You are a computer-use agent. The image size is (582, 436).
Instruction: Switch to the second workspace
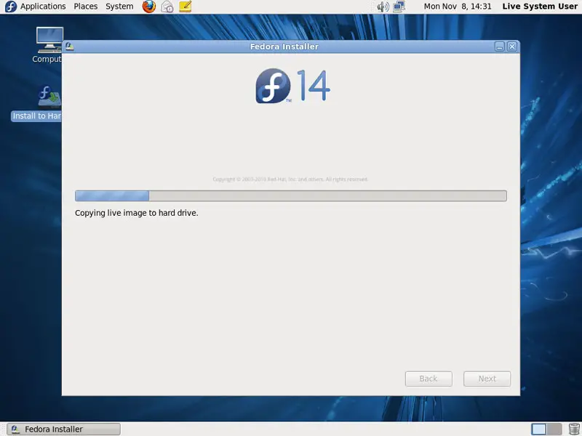(554, 429)
